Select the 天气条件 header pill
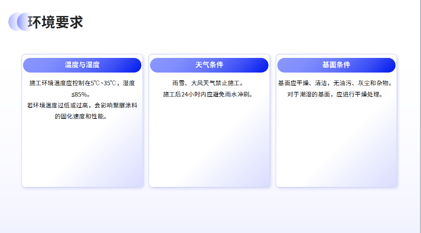The image size is (421, 233). (x=209, y=65)
